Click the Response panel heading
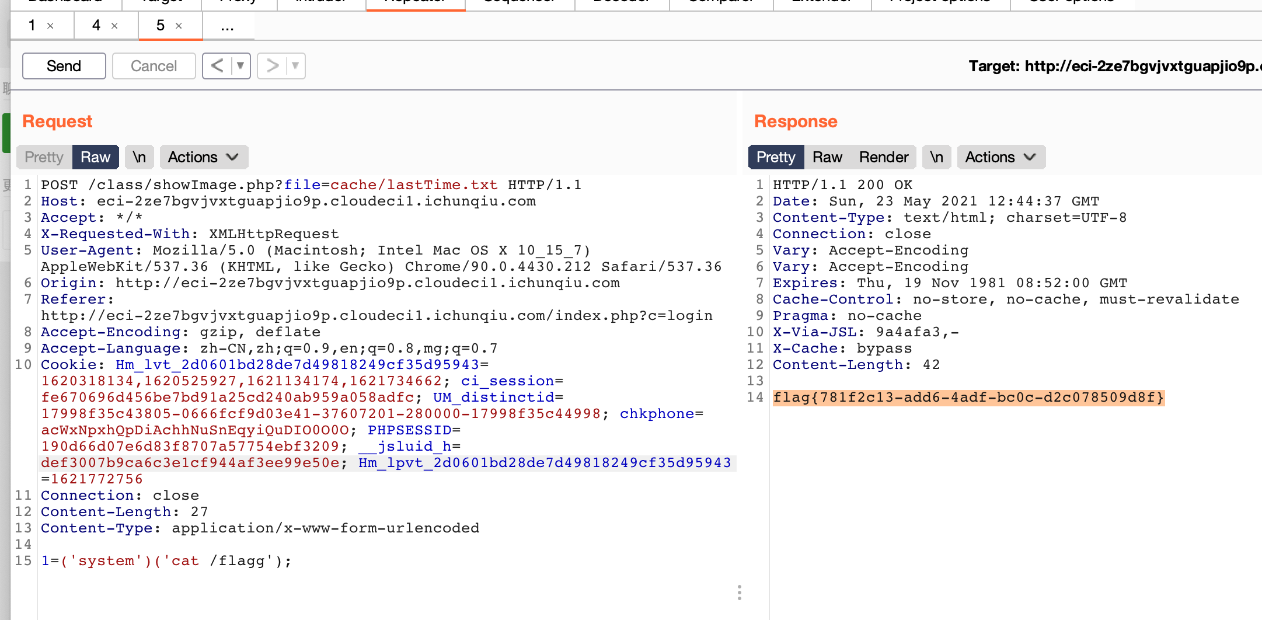Image resolution: width=1262 pixels, height=620 pixels. click(x=796, y=121)
